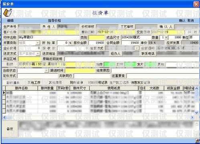Click the 报价金额 field showing 19400

(x=97, y=43)
